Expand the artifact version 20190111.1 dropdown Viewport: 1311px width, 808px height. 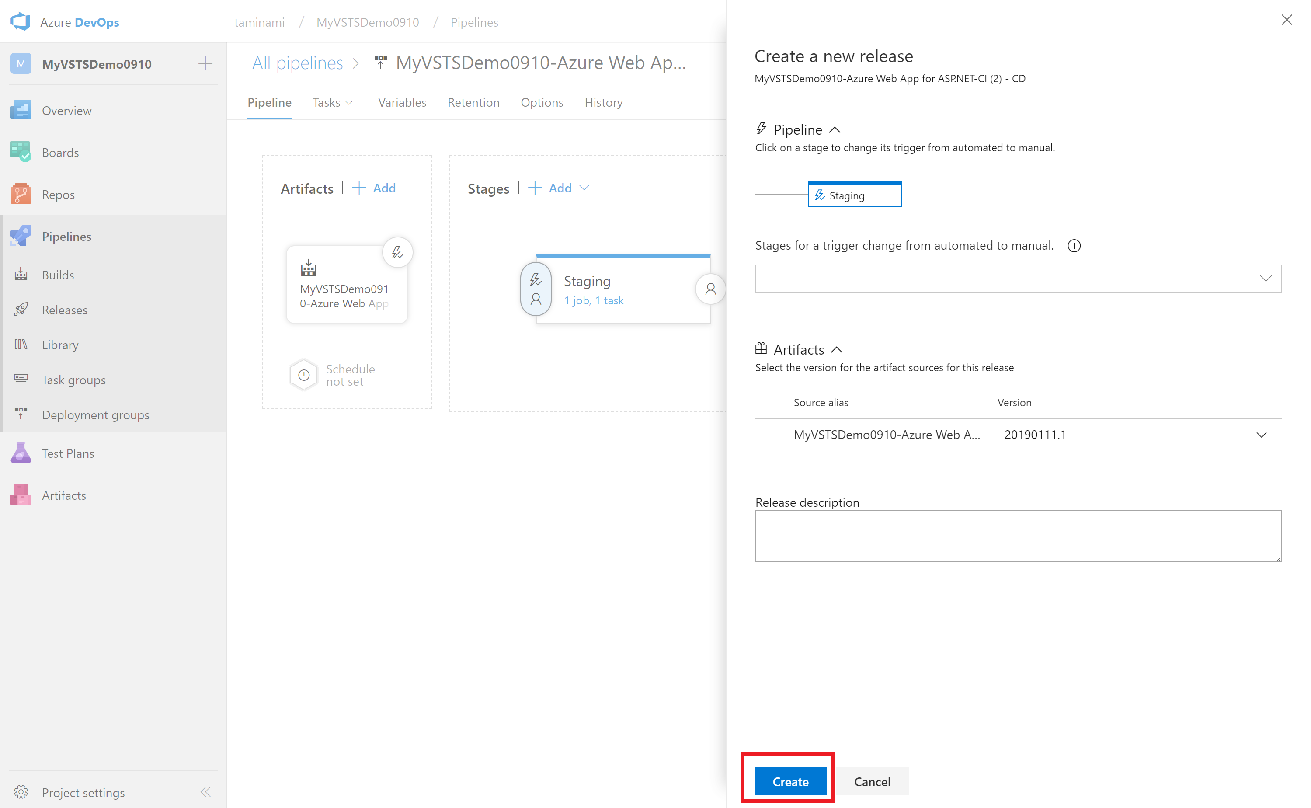tap(1261, 435)
